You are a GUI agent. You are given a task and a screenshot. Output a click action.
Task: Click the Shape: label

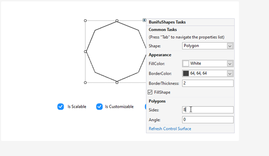tap(155, 46)
